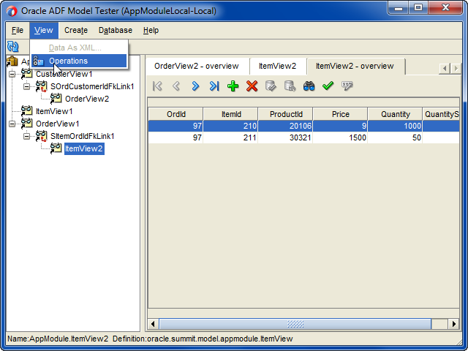The width and height of the screenshot is (468, 351).
Task: Click the ItemView1 view object icon
Action: click(26, 111)
